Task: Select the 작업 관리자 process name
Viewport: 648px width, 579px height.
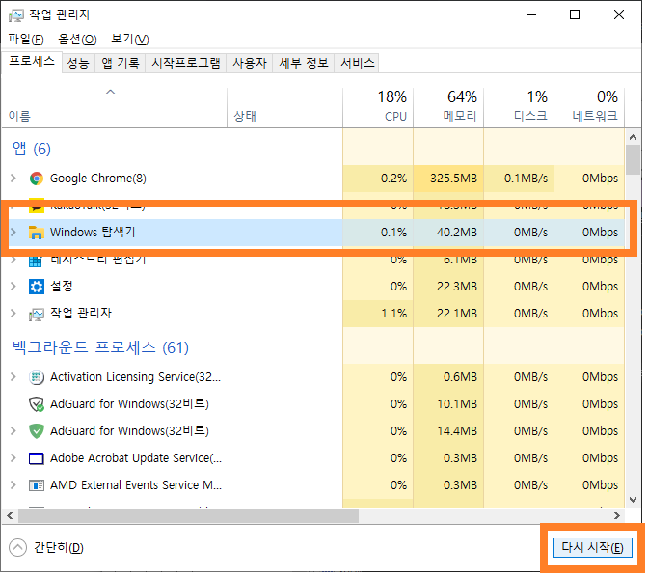Action: coord(81,314)
